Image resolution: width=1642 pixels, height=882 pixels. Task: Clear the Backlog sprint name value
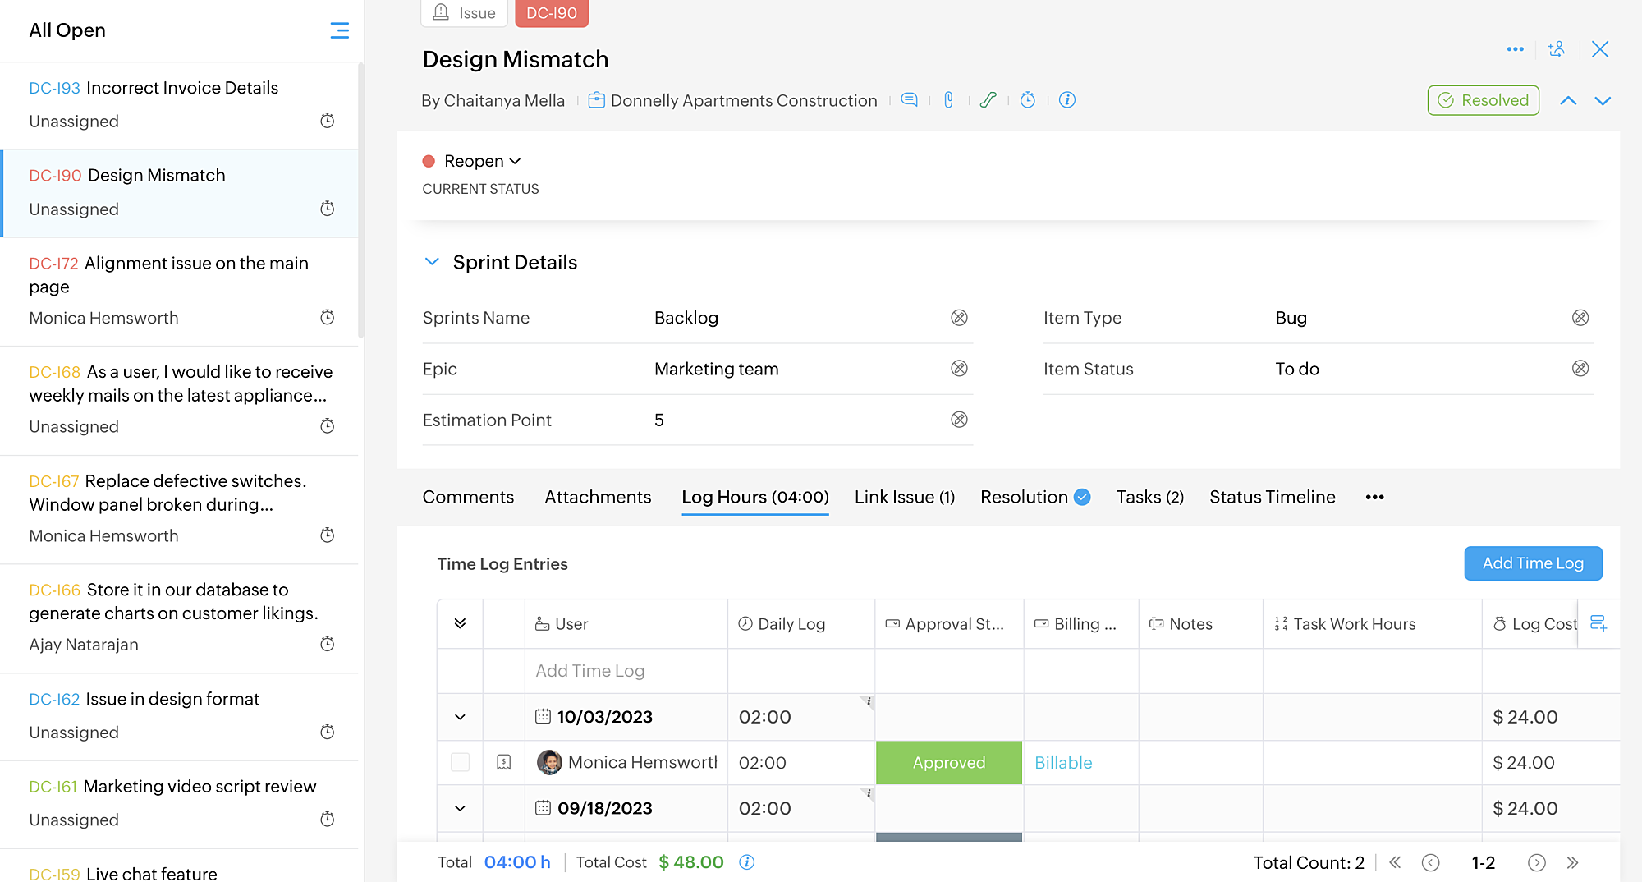pyautogui.click(x=958, y=318)
